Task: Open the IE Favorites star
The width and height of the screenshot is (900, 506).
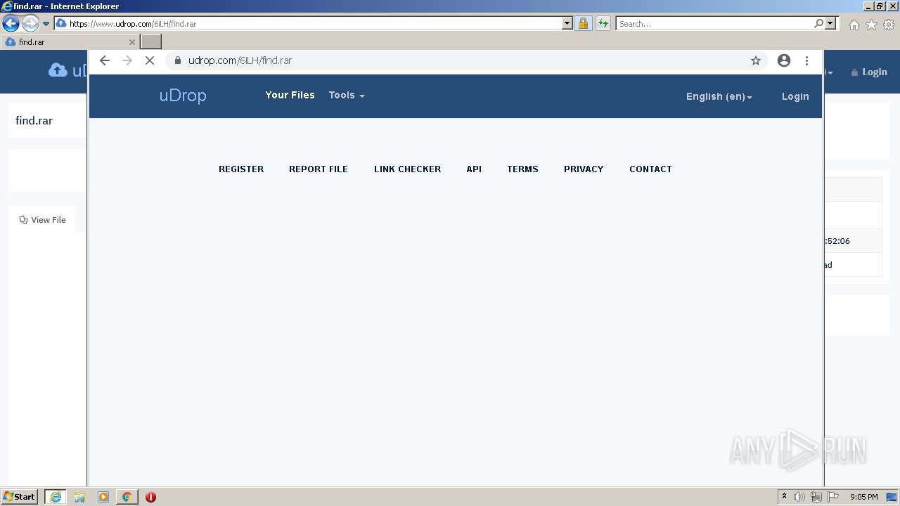Action: click(x=871, y=25)
